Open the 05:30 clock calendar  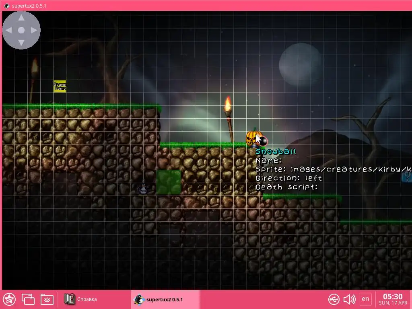(x=393, y=299)
